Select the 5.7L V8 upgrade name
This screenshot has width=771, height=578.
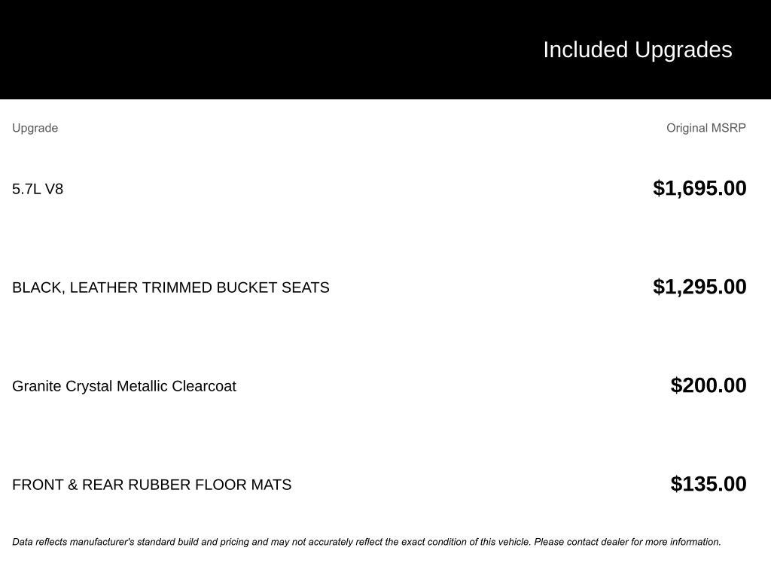(38, 189)
